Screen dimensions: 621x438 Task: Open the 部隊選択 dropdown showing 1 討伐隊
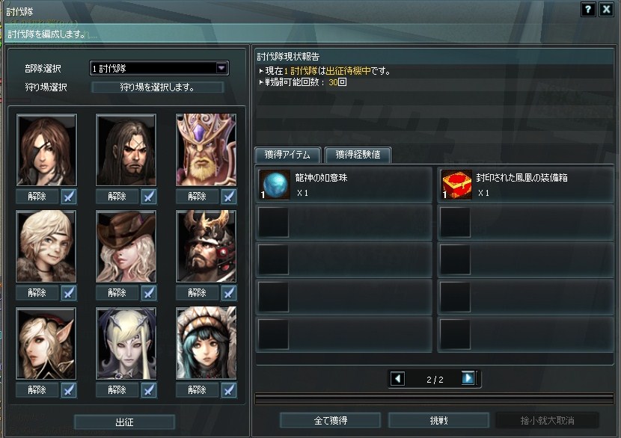159,69
